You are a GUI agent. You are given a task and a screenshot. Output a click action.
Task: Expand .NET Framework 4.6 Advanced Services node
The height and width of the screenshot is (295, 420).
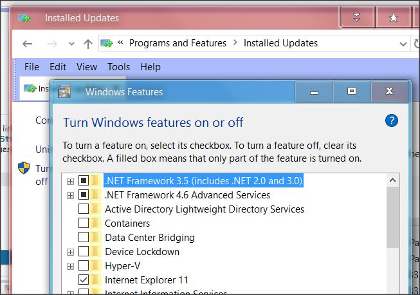pos(70,195)
